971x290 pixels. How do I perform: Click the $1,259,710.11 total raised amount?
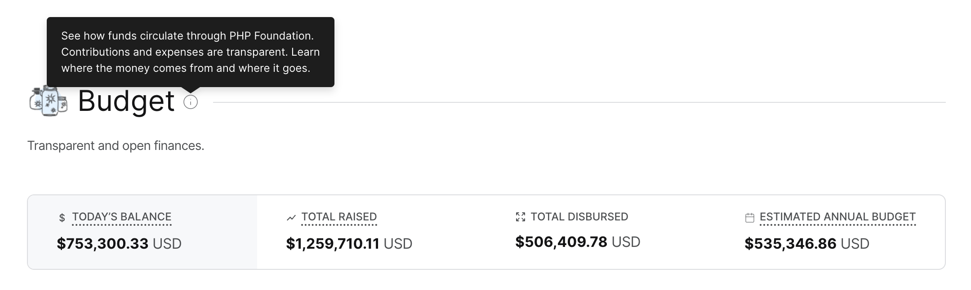tap(333, 244)
